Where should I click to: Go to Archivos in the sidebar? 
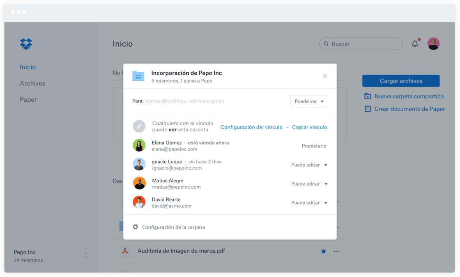[32, 83]
